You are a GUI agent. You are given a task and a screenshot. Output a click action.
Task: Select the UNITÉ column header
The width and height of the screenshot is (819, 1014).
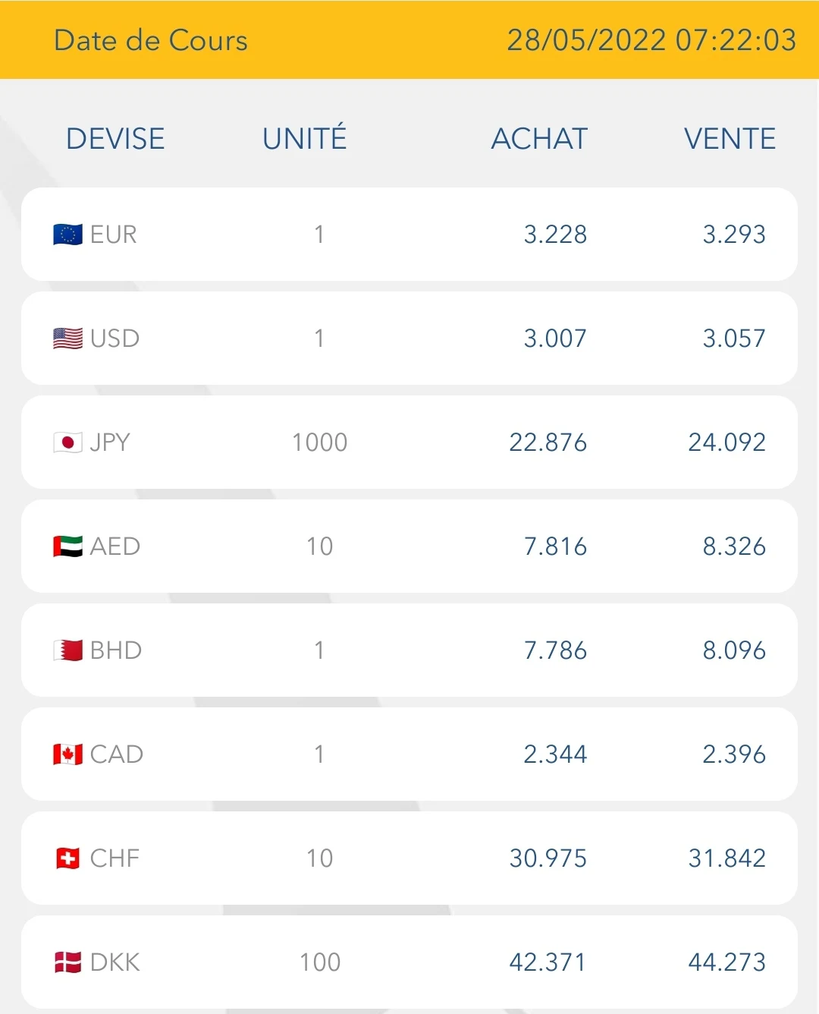305,137
